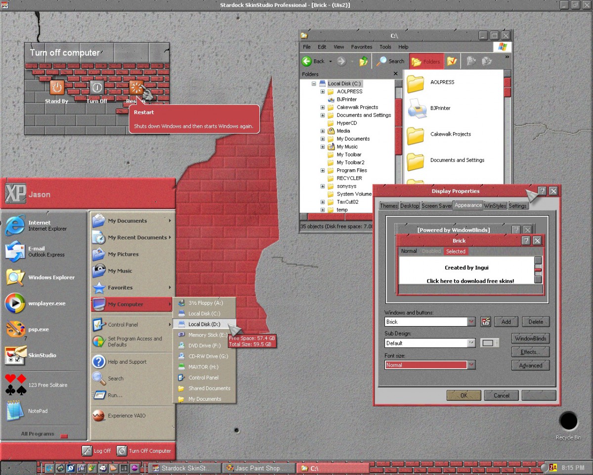
Task: Launch Internet Explorer from Start menu
Action: 15,226
